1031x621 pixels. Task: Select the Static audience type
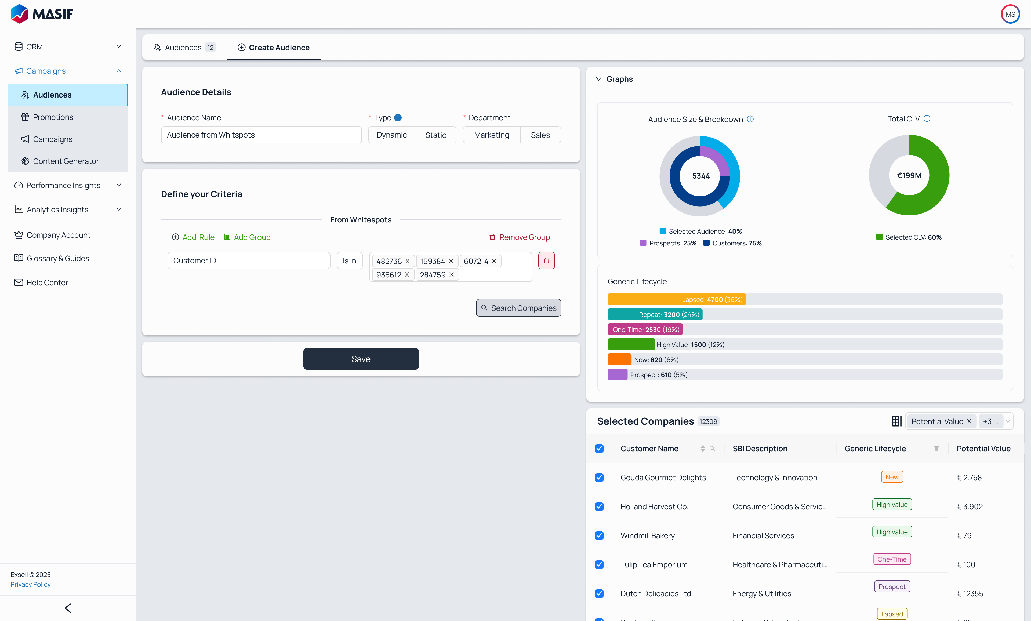[435, 135]
